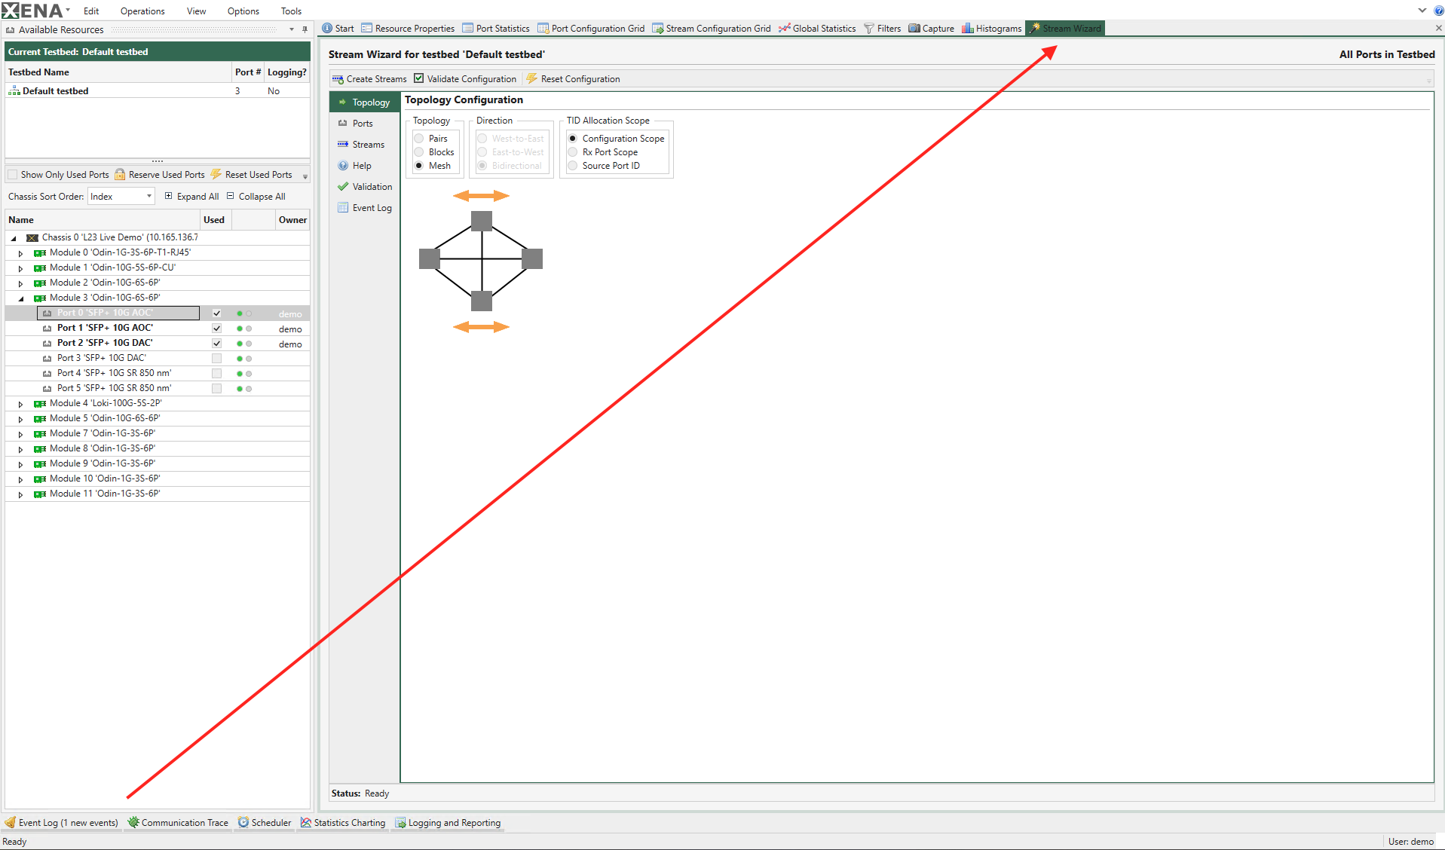Check the Used box for Port 3
The width and height of the screenshot is (1445, 850).
[216, 359]
